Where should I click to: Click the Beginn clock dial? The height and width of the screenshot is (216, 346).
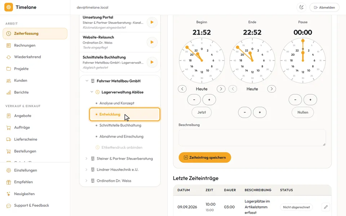[202, 60]
